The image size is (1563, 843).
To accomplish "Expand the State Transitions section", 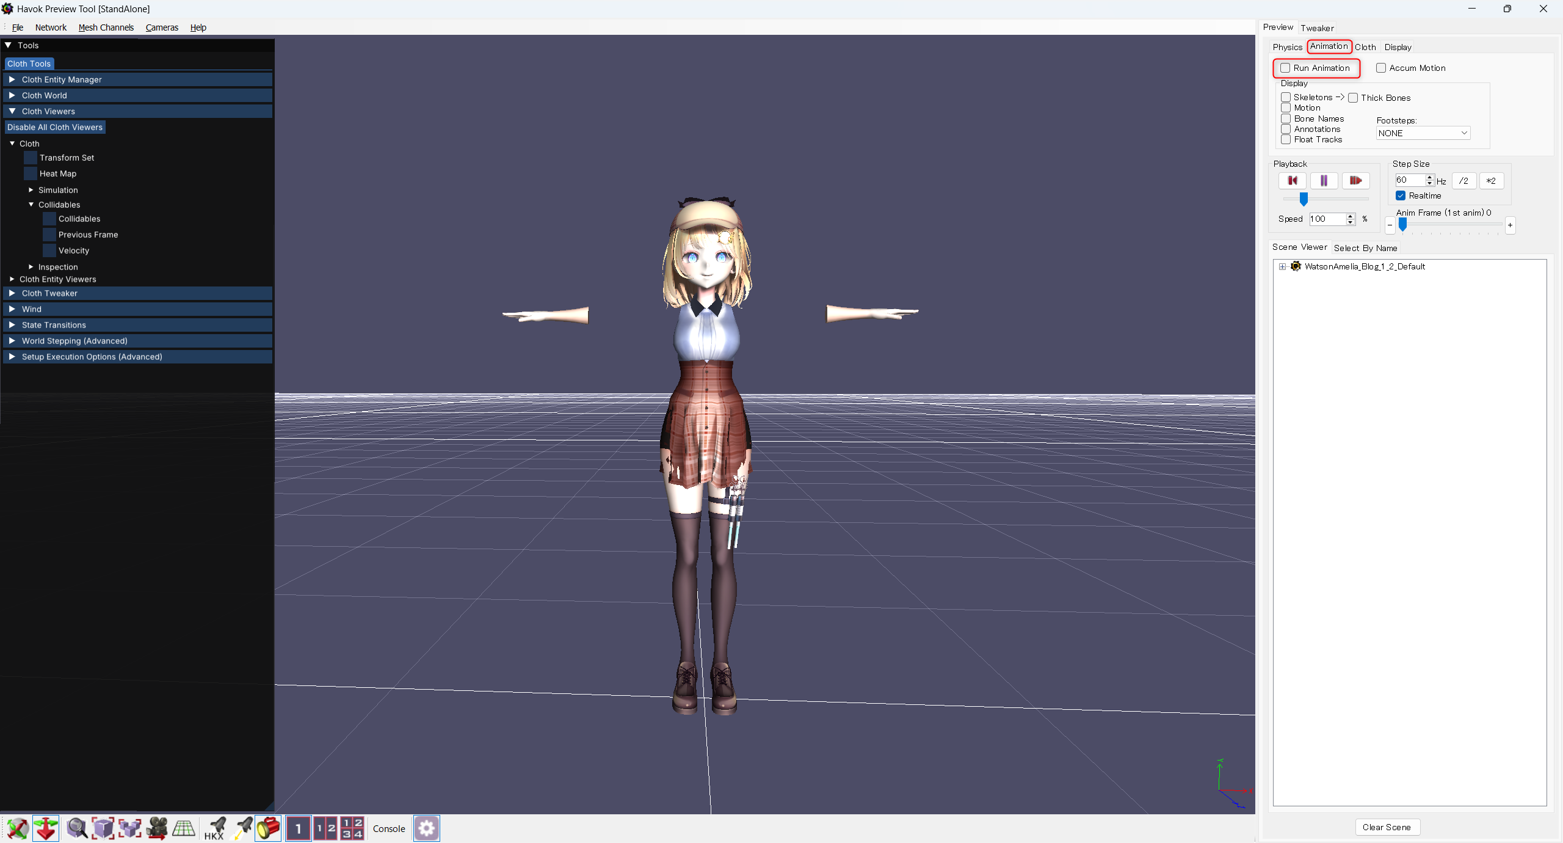I will (x=138, y=325).
